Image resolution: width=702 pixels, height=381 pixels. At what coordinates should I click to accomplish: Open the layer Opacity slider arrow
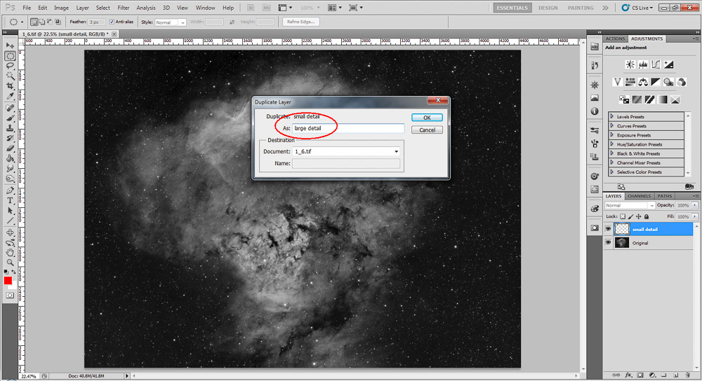point(695,205)
